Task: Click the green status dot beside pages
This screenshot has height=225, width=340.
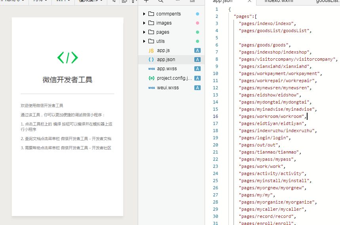Action: [x=198, y=32]
